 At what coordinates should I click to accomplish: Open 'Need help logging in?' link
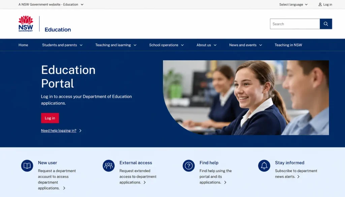coord(59,131)
